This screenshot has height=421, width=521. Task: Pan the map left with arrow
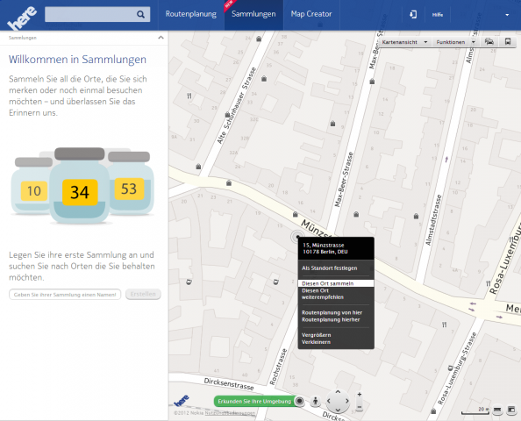[329, 401]
